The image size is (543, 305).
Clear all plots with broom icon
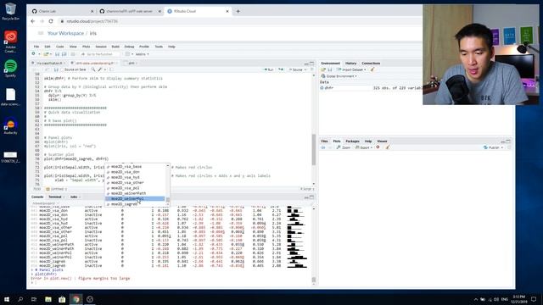pos(388,147)
